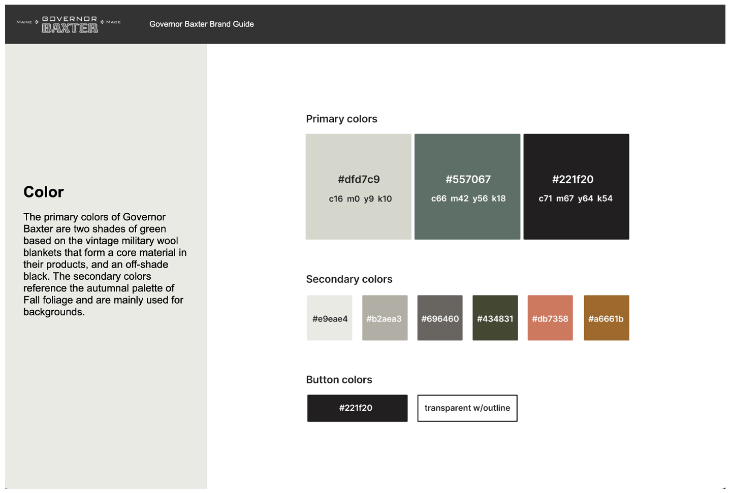Click the Primary colors heading

point(341,119)
